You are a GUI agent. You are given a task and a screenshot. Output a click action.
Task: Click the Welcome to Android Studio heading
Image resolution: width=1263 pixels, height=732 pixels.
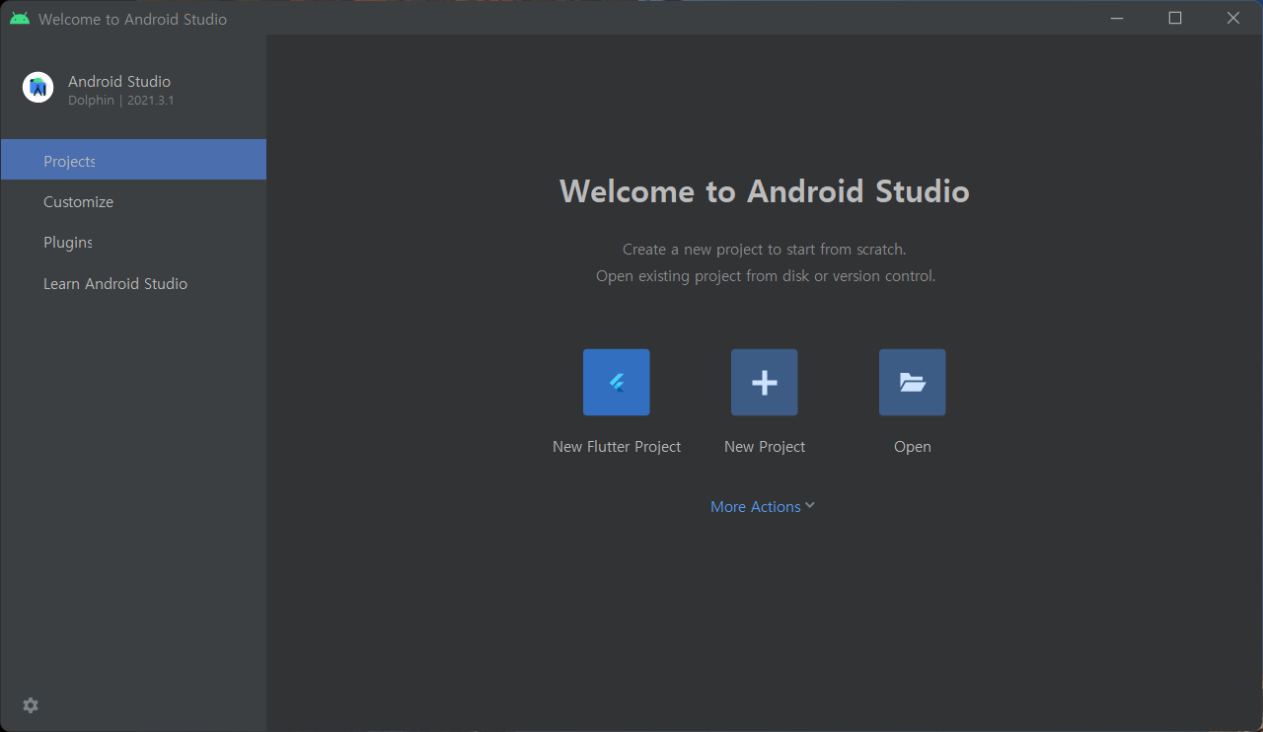tap(765, 190)
